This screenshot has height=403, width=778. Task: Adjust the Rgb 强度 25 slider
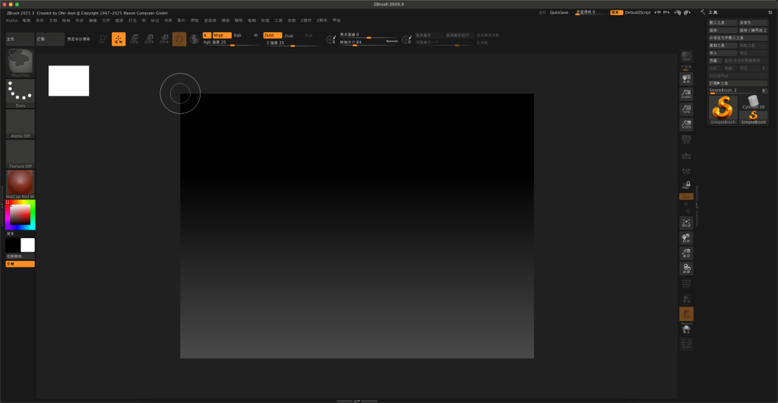point(231,43)
